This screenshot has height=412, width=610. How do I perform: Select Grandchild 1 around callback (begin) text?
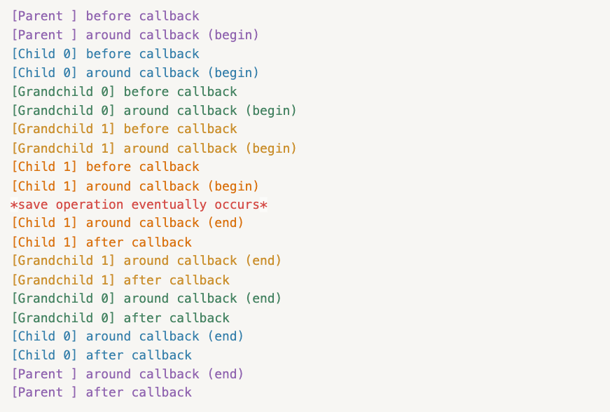click(x=154, y=149)
